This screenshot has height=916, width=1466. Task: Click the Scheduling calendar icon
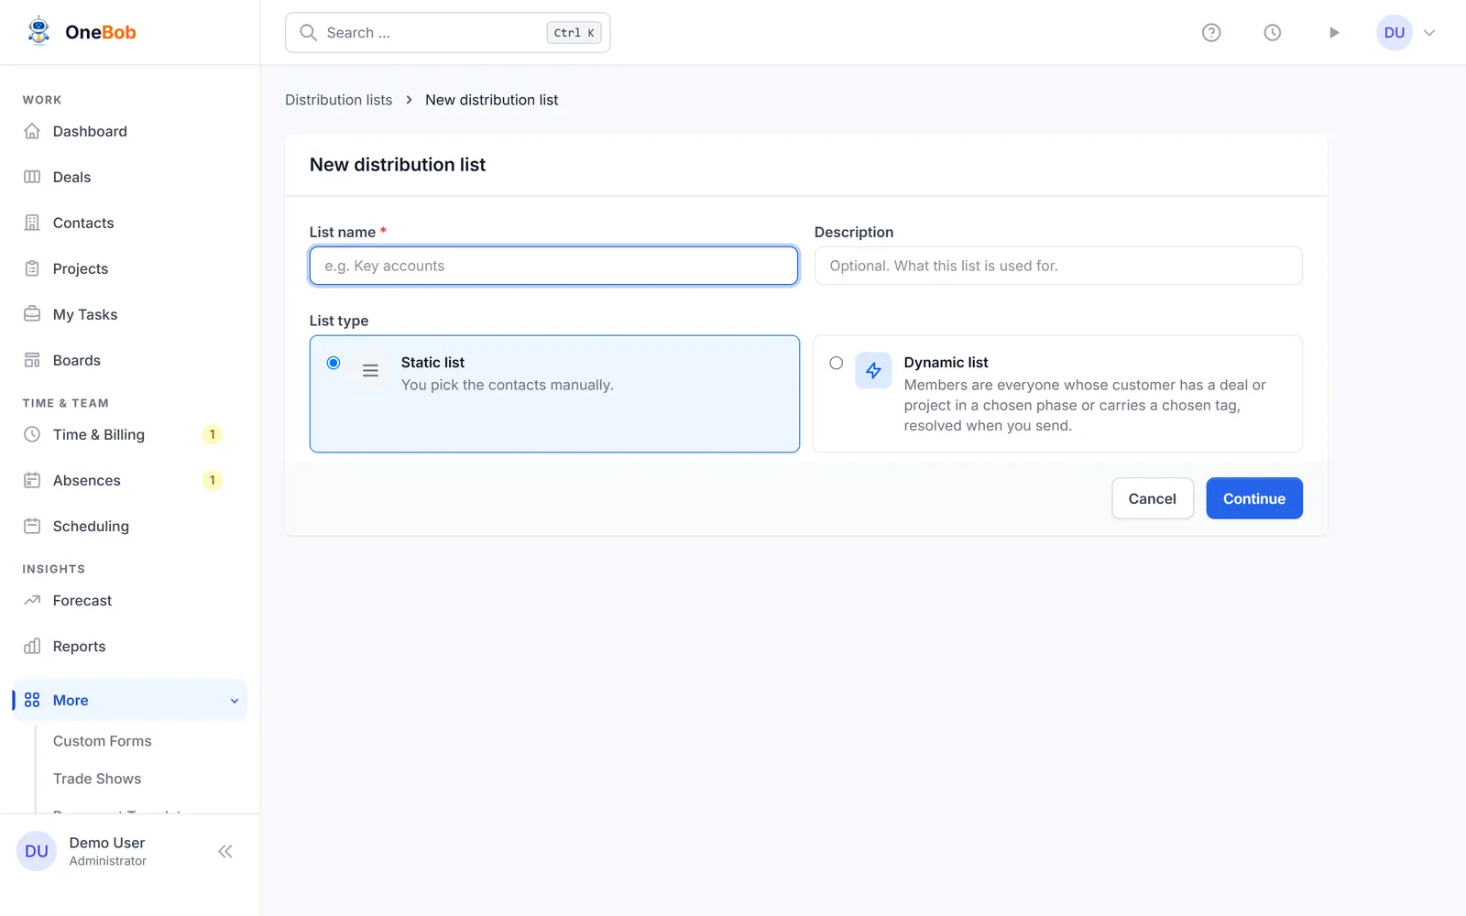(x=32, y=526)
